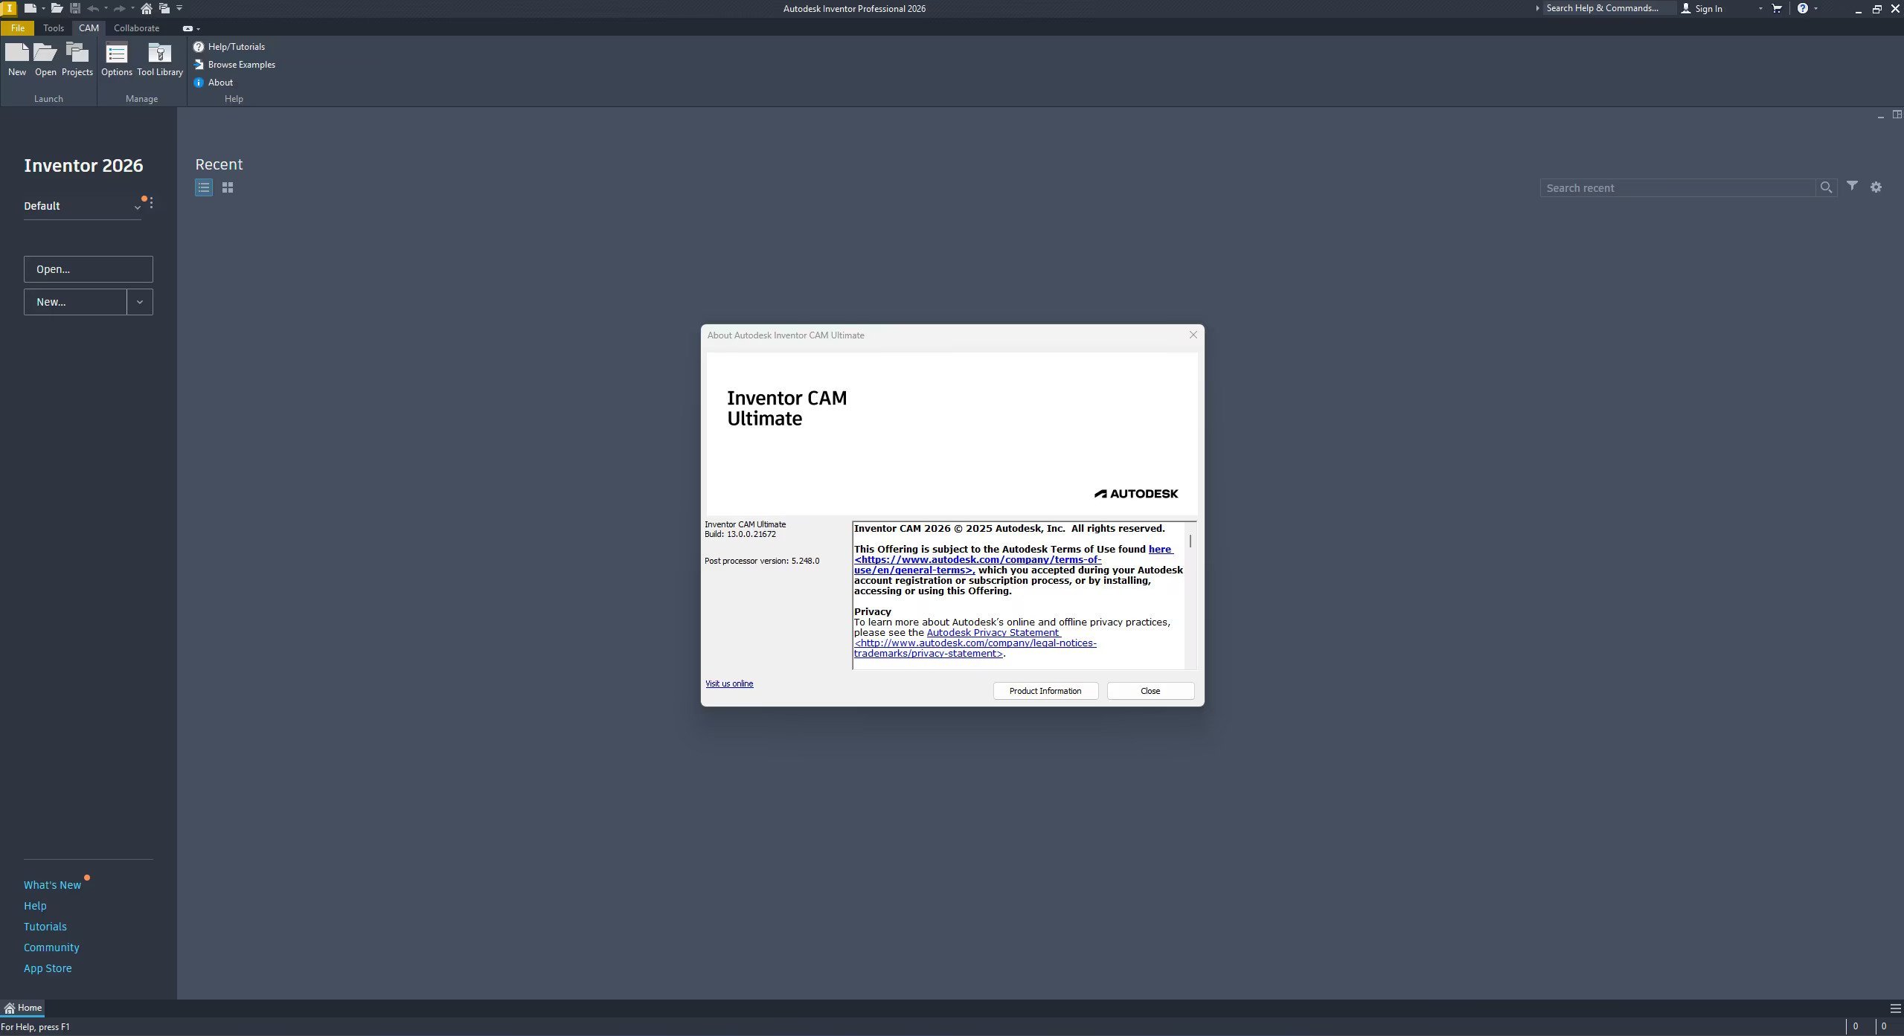The height and width of the screenshot is (1036, 1904).
Task: Expand the search box arrow in title bar
Action: (1537, 8)
